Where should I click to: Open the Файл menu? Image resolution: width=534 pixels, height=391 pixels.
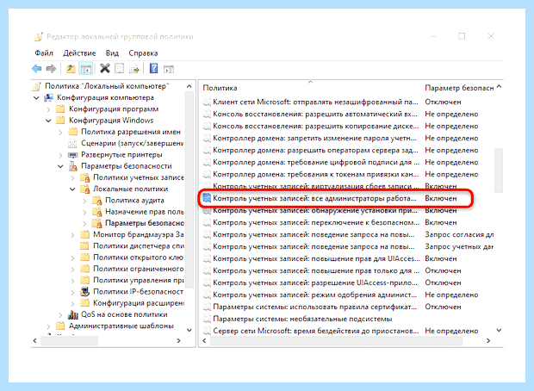click(44, 53)
